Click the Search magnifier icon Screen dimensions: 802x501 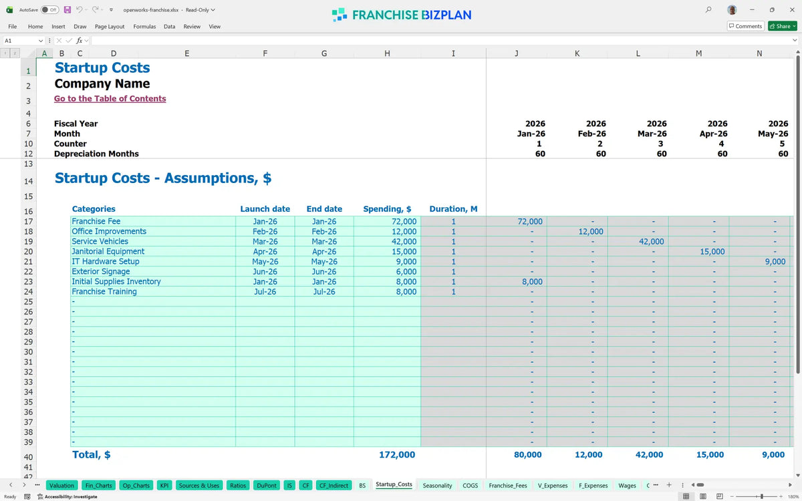(708, 9)
